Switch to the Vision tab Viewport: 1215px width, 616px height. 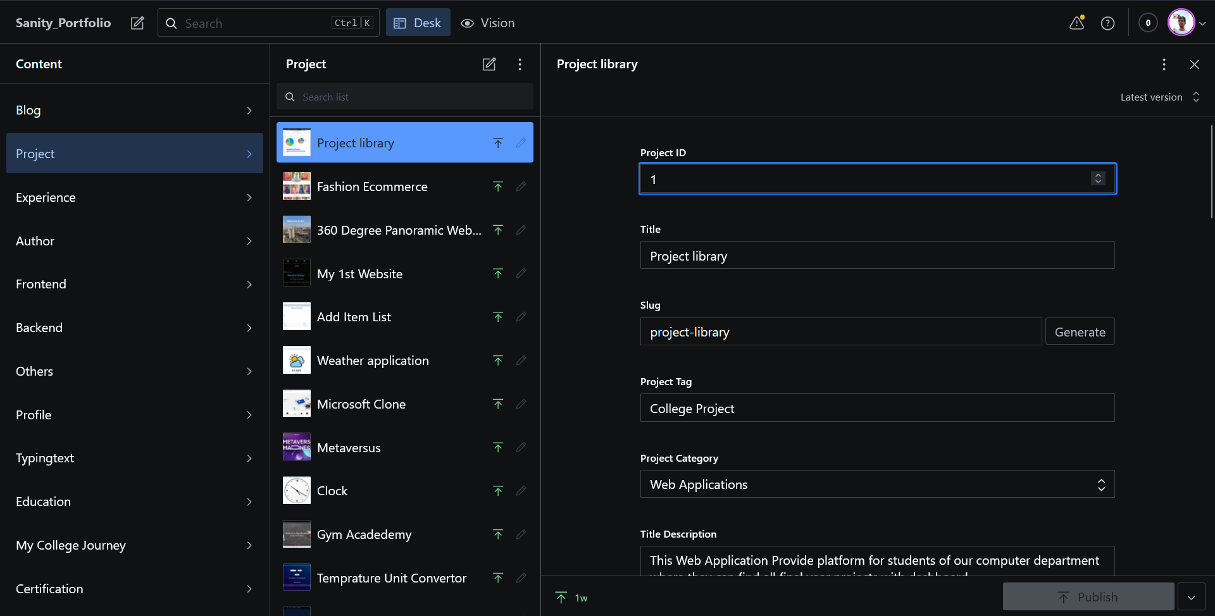click(488, 23)
